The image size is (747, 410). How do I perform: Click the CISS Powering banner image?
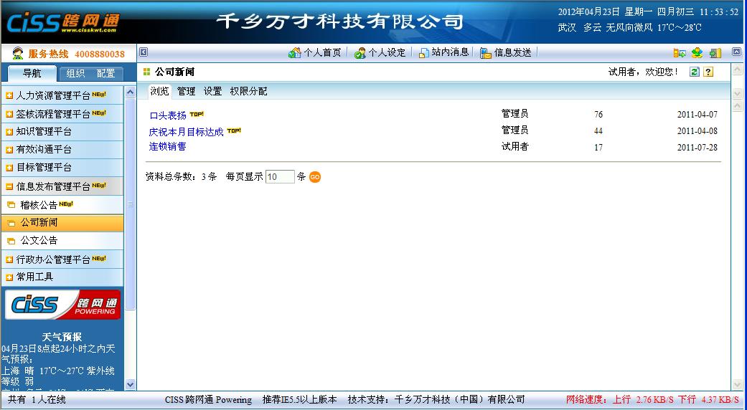[x=62, y=305]
